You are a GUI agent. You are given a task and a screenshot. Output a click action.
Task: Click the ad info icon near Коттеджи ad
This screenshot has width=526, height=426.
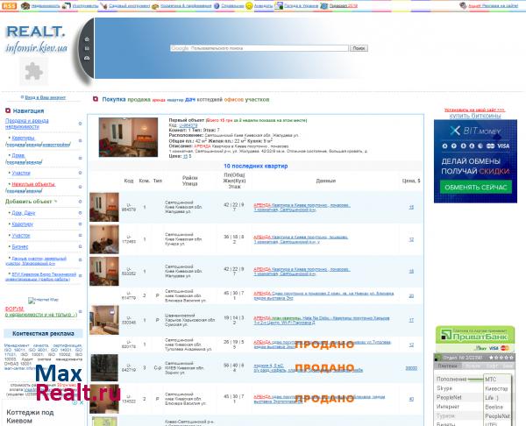(75, 402)
